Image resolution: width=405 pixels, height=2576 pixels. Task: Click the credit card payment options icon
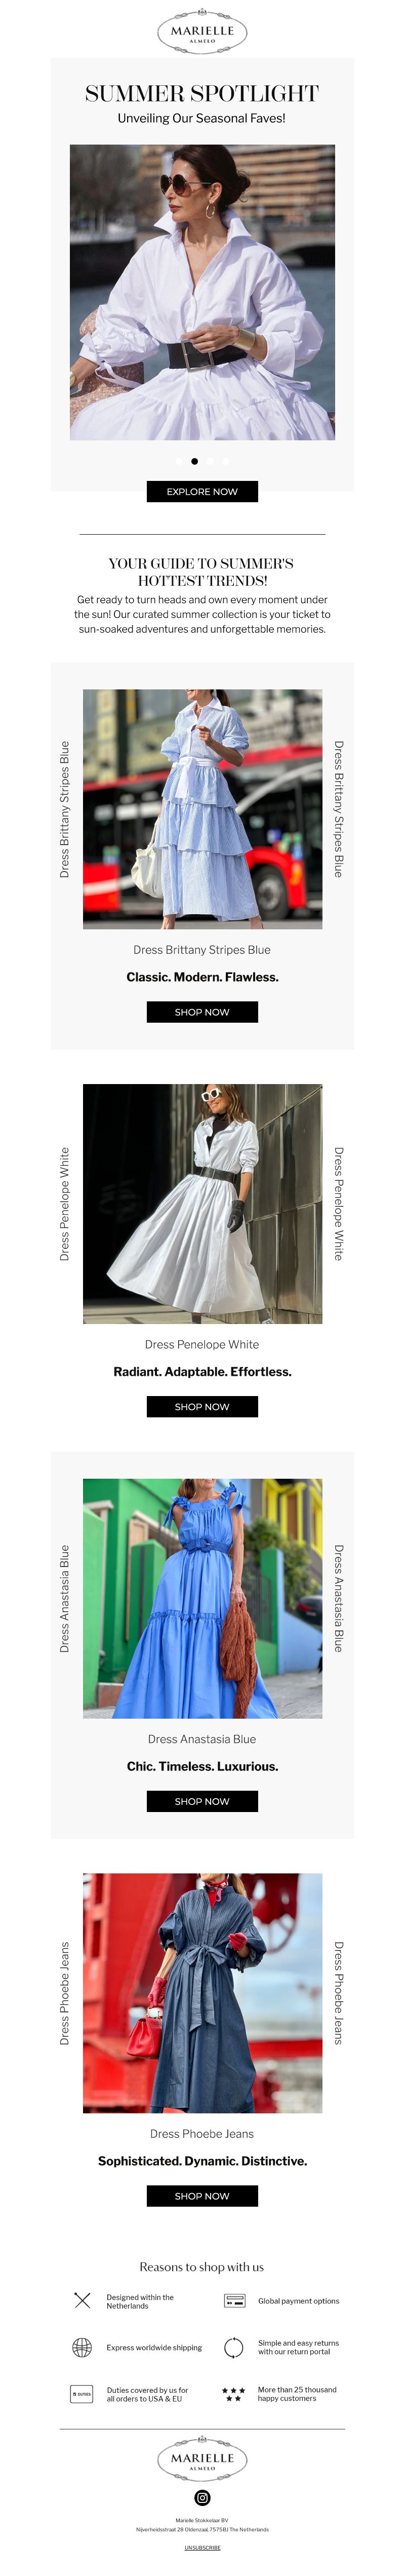pos(234,2301)
